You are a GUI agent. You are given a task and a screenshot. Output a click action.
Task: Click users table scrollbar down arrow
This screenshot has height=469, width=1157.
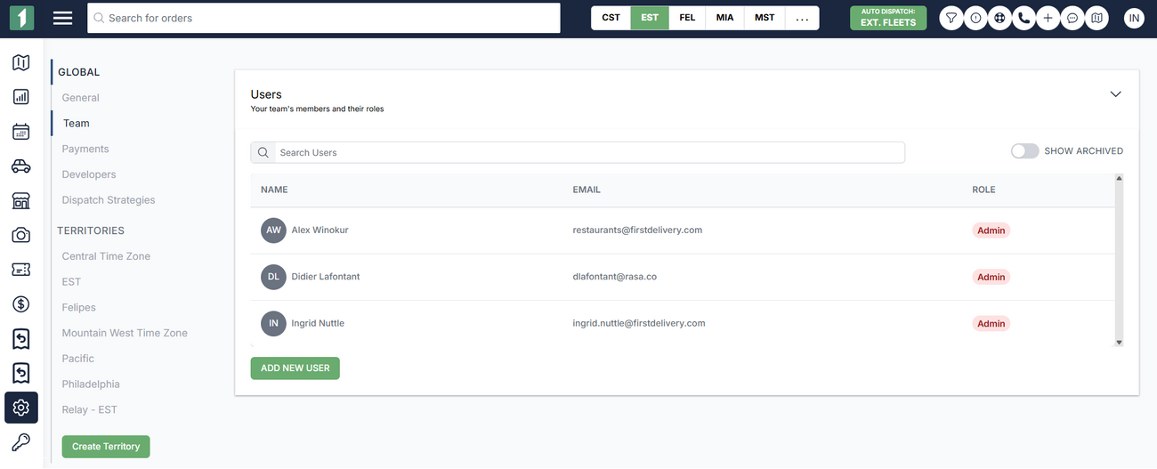(x=1119, y=342)
